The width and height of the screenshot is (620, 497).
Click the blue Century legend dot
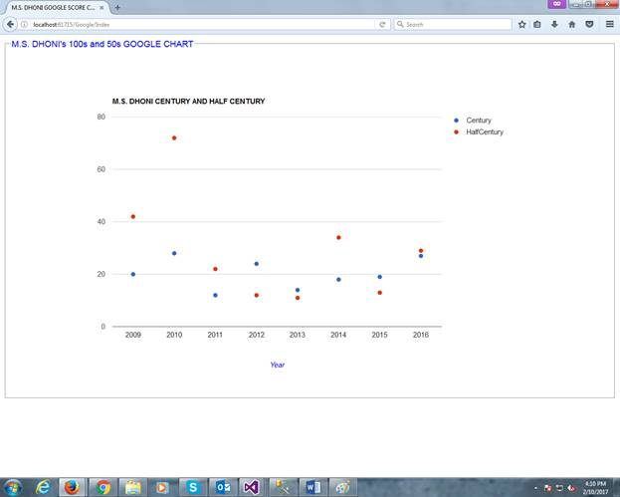coord(457,121)
